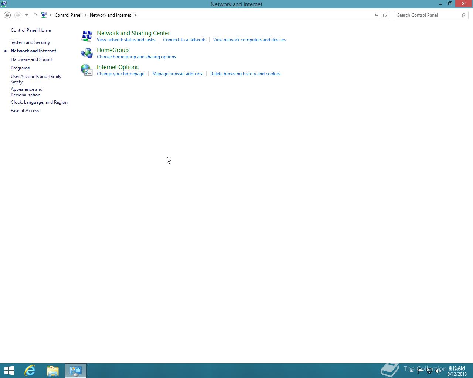Click the search magnifier icon
Screen dimensions: 473x378
(463, 15)
